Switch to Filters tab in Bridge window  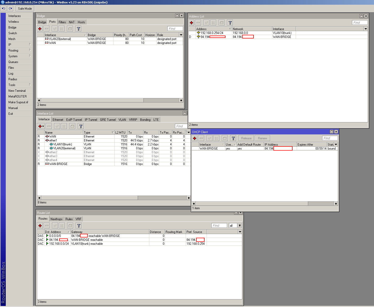click(62, 22)
